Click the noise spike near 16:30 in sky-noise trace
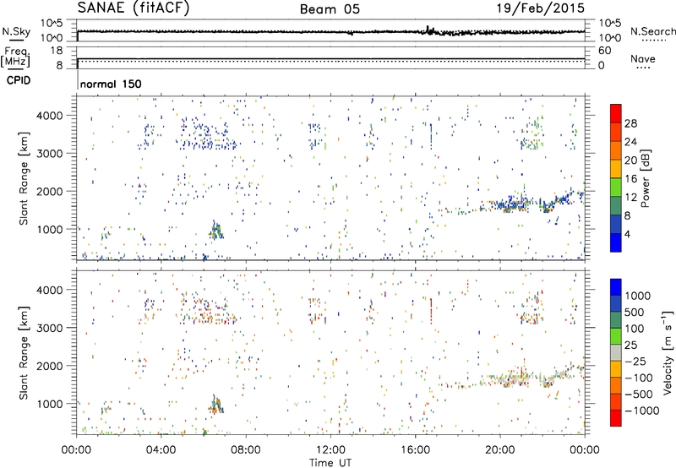Image resolution: width=676 pixels, height=468 pixels. [428, 29]
